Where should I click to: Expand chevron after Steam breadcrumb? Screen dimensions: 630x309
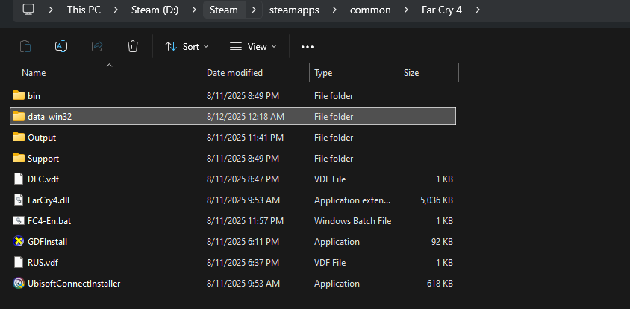254,10
